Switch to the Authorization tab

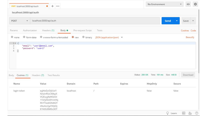30,30
